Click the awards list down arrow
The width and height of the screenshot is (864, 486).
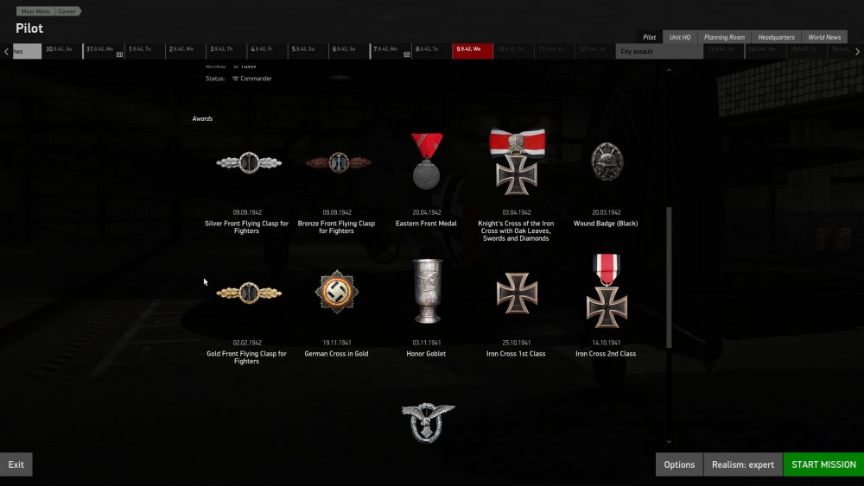(669, 441)
